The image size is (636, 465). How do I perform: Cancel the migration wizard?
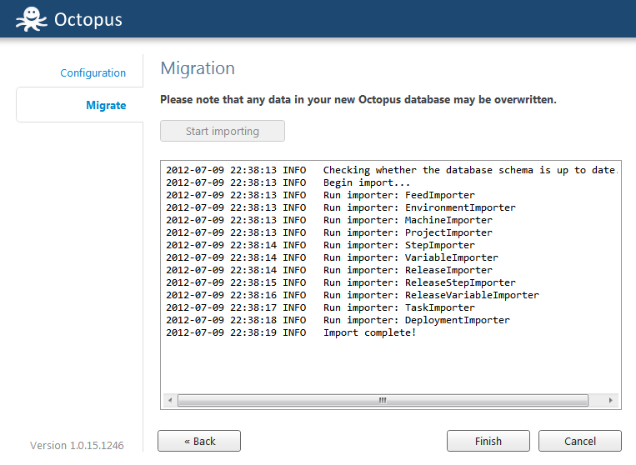pyautogui.click(x=580, y=441)
